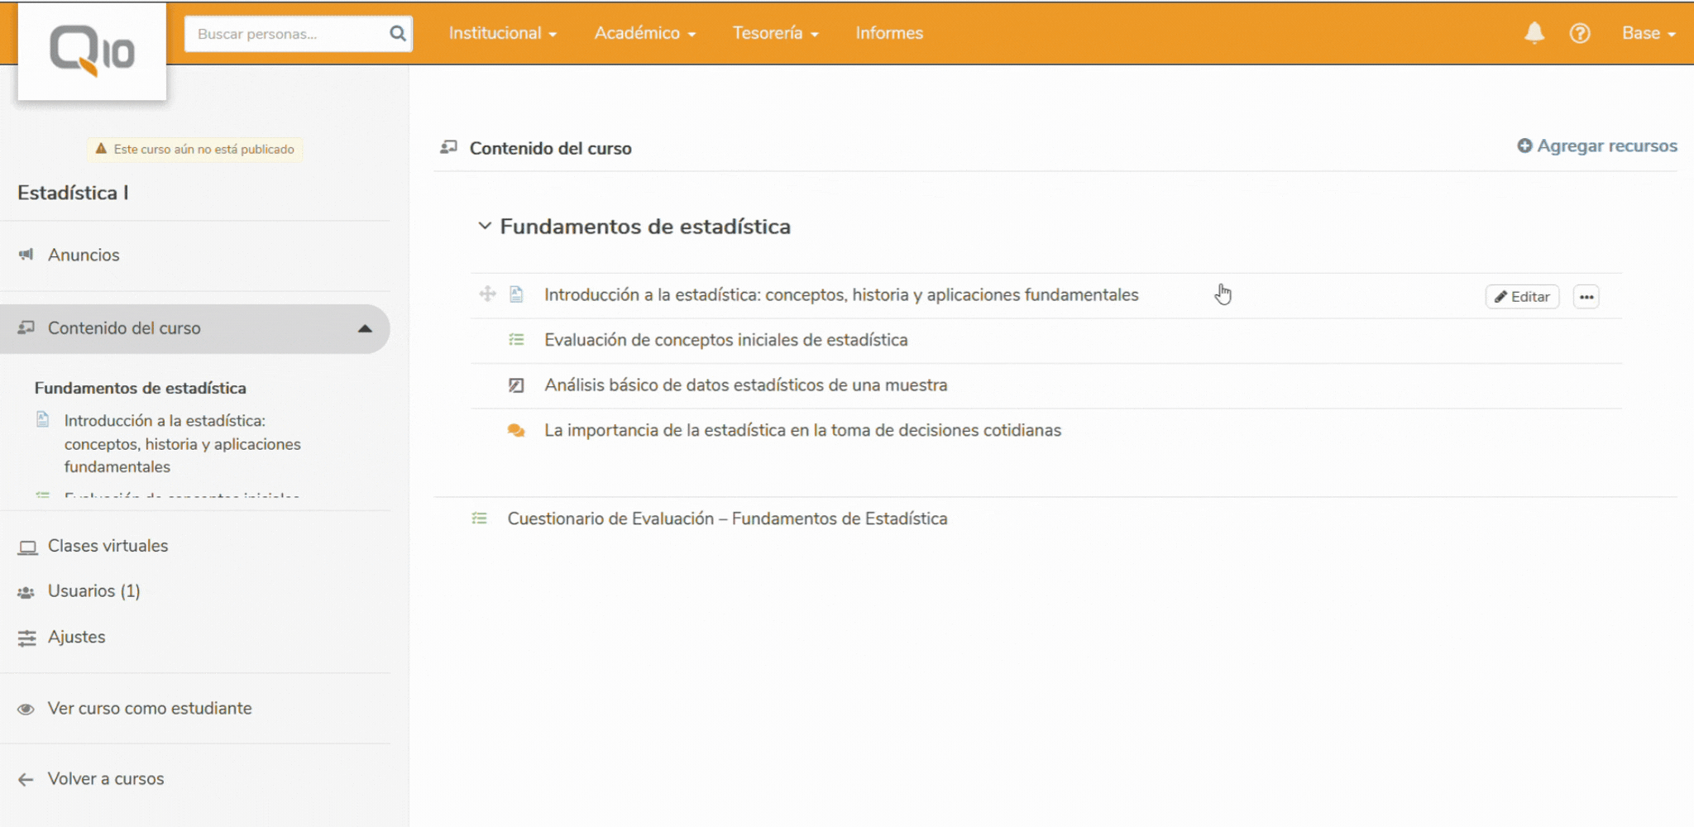Viewport: 1694px width, 827px height.
Task: Open the Institucional menu
Action: (x=501, y=33)
